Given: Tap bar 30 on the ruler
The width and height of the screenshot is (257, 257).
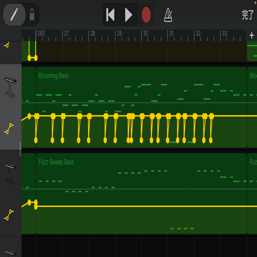Looking at the screenshot, I should pos(145,34).
